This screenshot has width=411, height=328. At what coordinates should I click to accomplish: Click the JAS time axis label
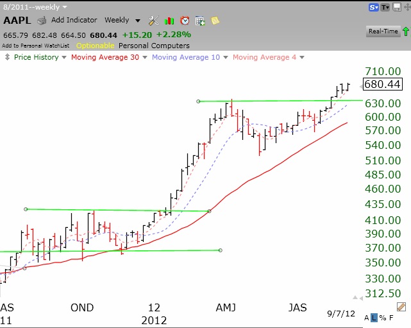pos(298,307)
